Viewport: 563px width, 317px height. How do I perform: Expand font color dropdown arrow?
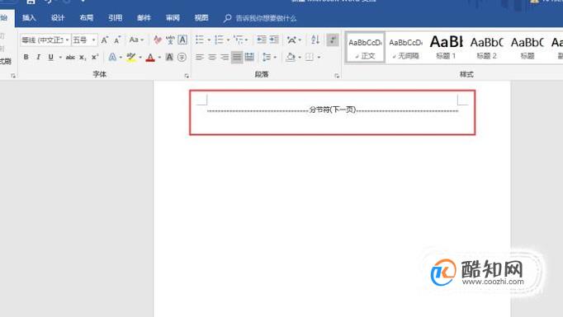tap(159, 57)
